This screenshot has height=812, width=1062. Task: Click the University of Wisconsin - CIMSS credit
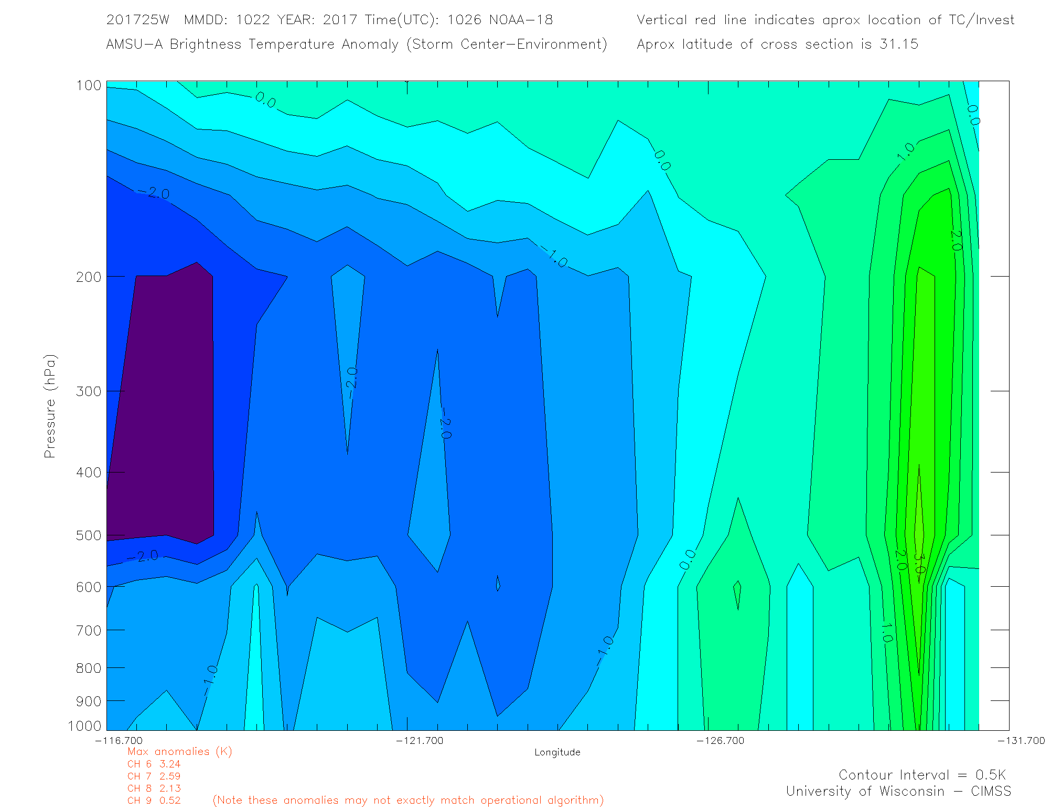(x=898, y=791)
